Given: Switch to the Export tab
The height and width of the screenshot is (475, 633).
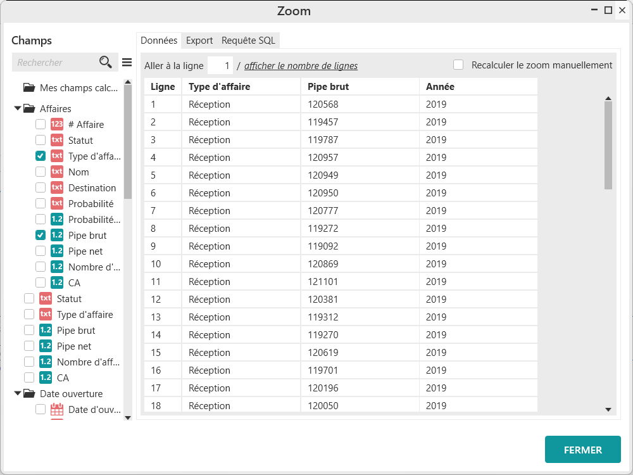Looking at the screenshot, I should tap(199, 41).
